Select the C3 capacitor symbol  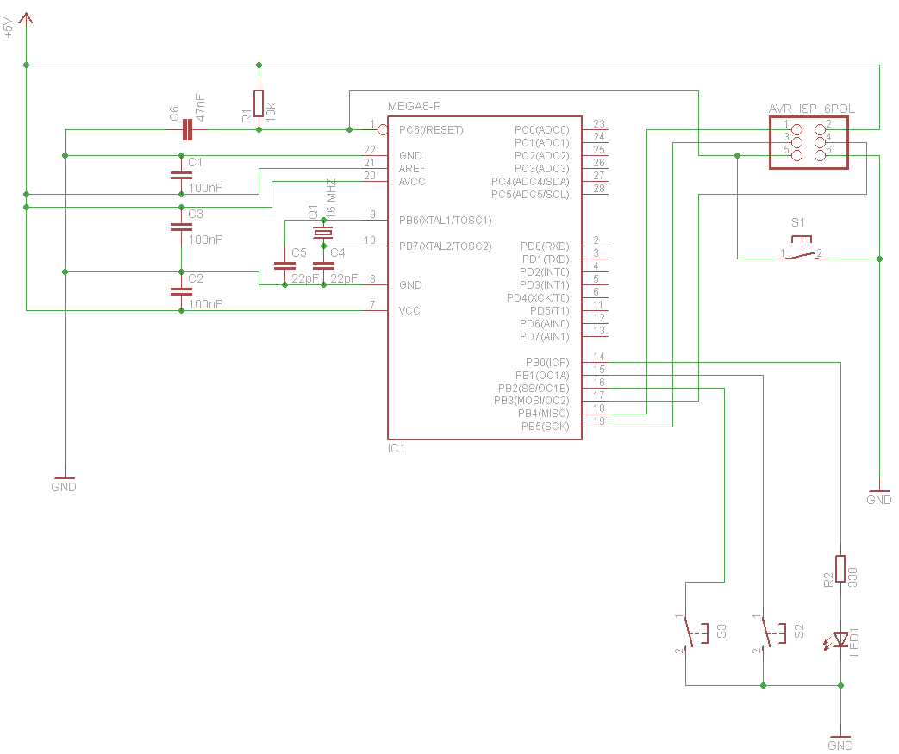(x=181, y=227)
